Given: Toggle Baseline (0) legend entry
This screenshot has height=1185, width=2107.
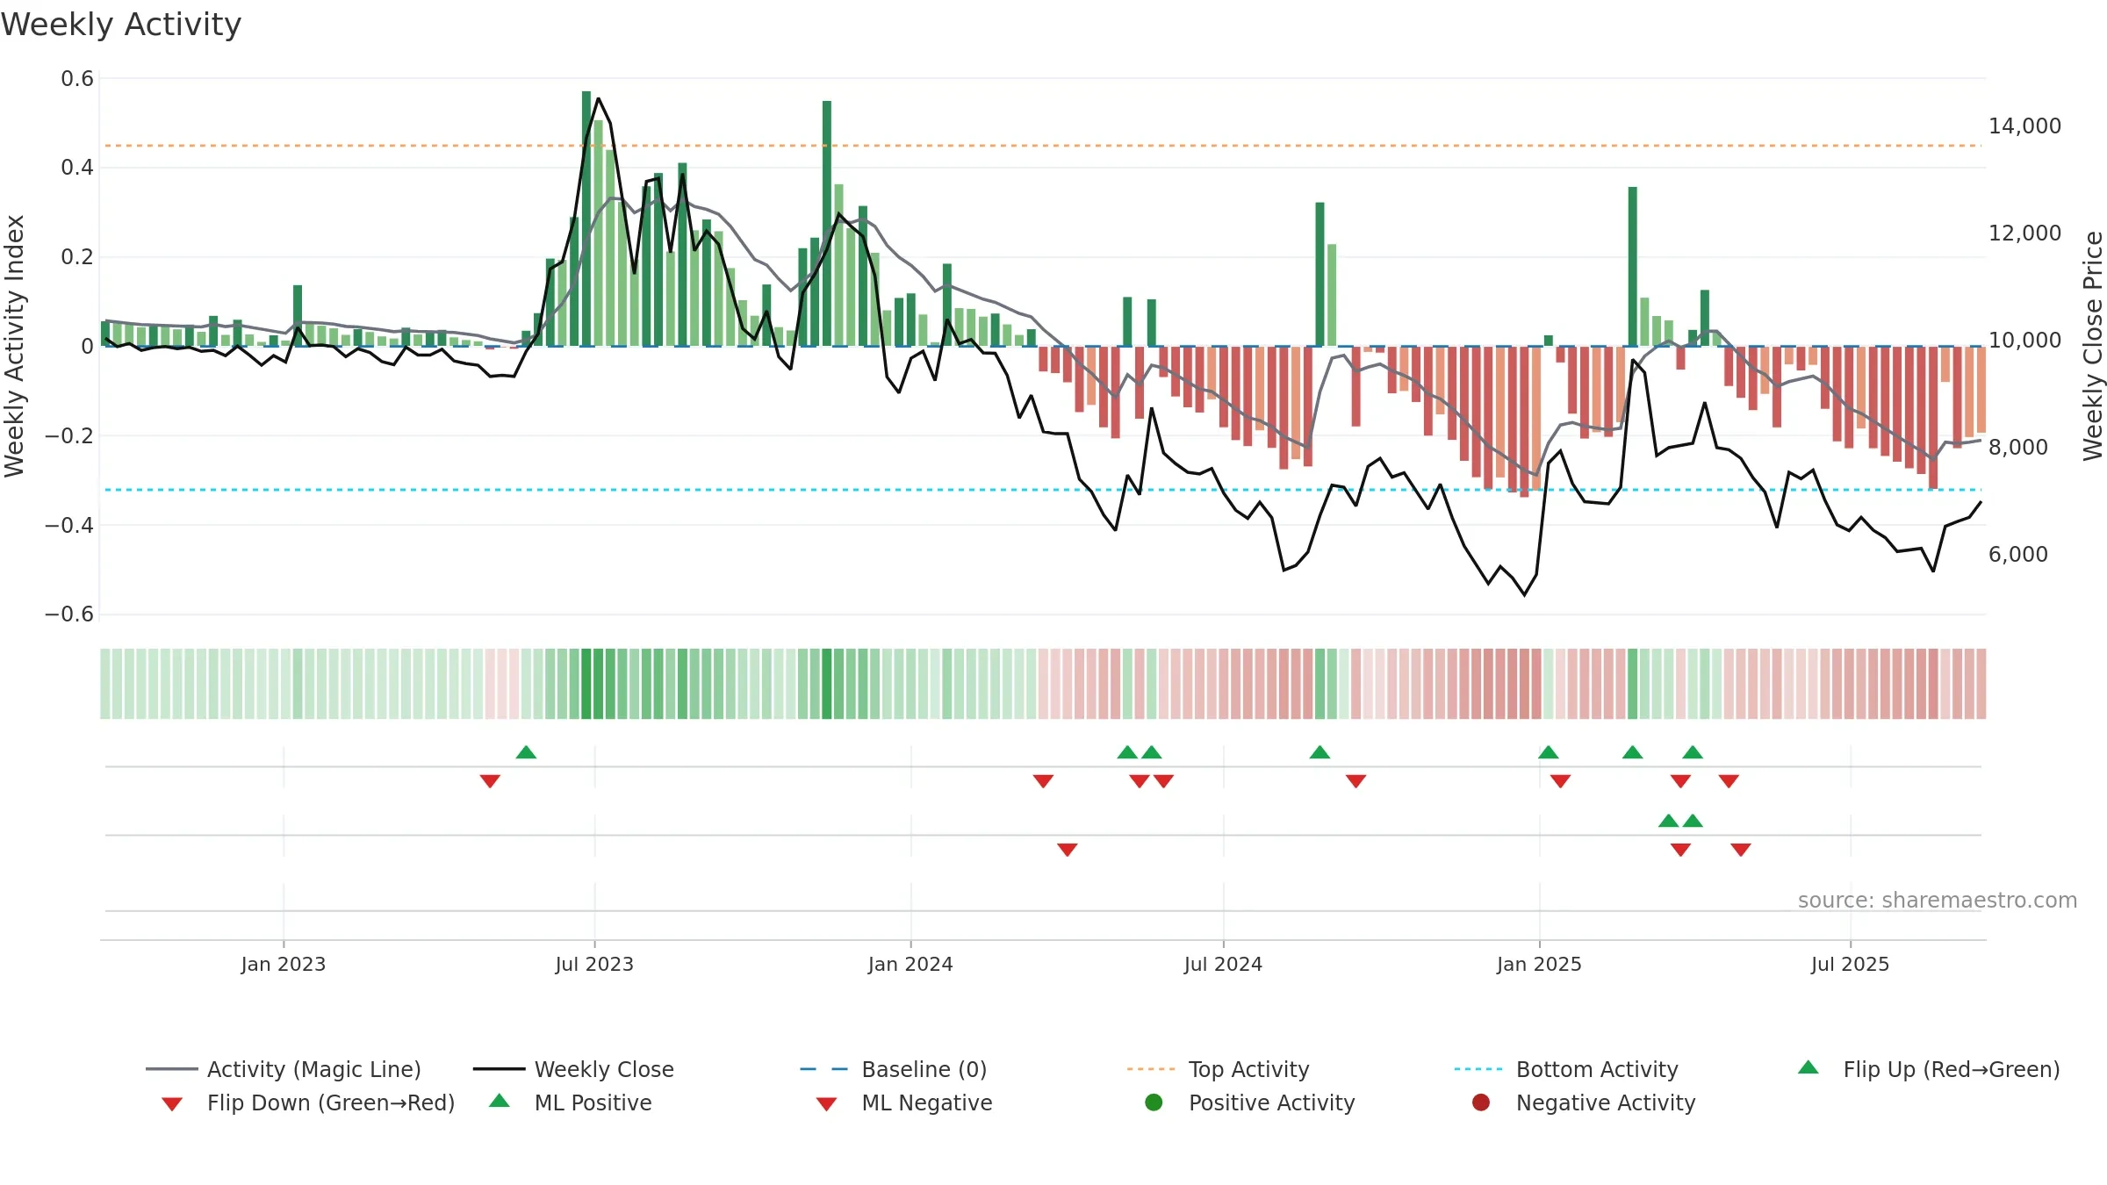Looking at the screenshot, I should [x=894, y=1069].
